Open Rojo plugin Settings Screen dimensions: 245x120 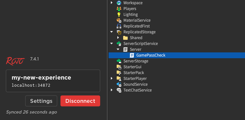41,101
